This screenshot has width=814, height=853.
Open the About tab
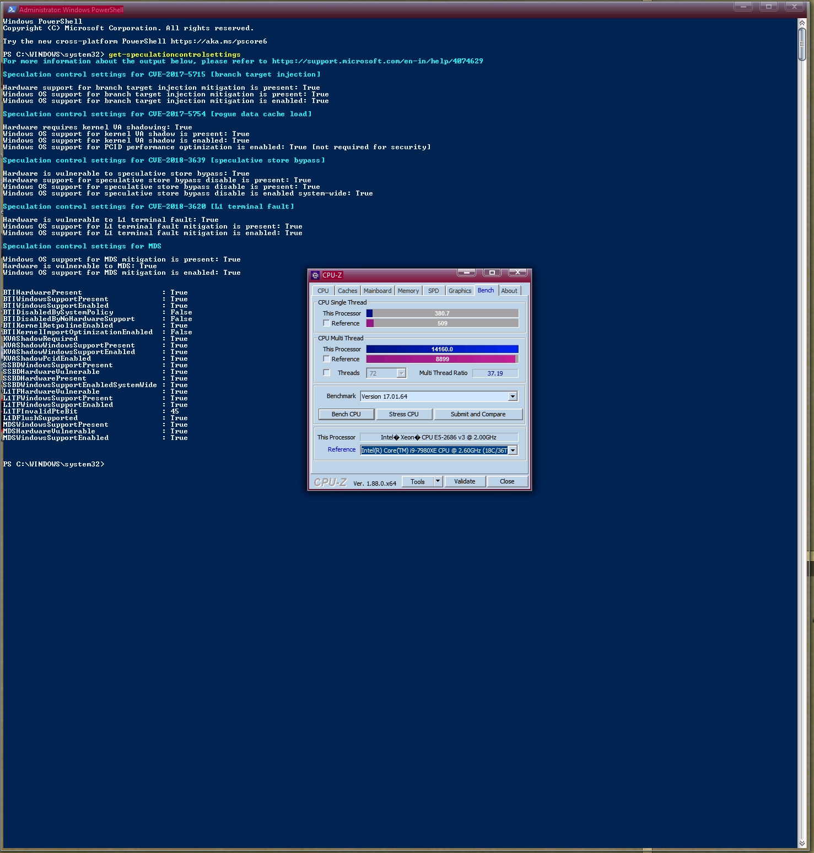(x=509, y=291)
